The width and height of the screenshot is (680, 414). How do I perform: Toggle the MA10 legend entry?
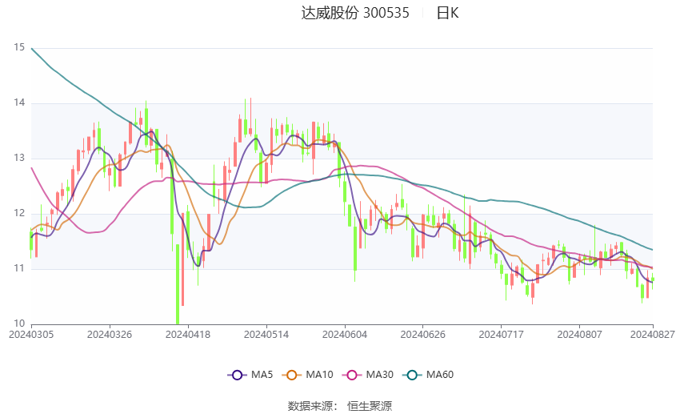click(307, 375)
